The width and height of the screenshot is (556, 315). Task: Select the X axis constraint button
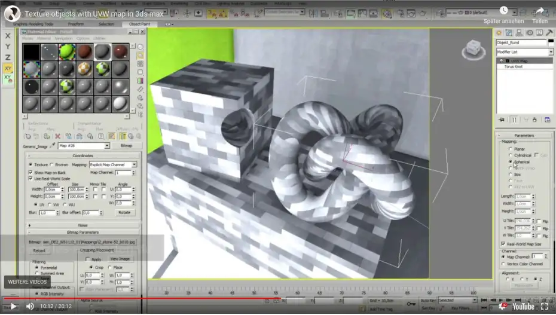8,36
